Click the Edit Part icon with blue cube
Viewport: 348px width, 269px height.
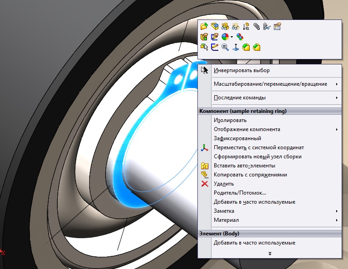(x=215, y=26)
